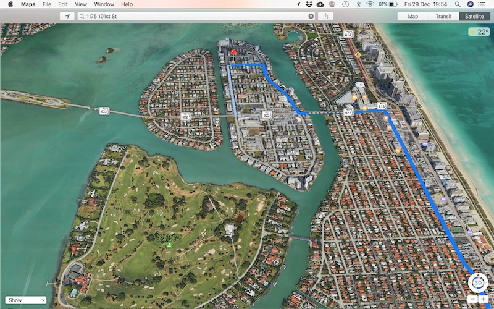Open the View menu
This screenshot has width=494, height=309.
81,4
